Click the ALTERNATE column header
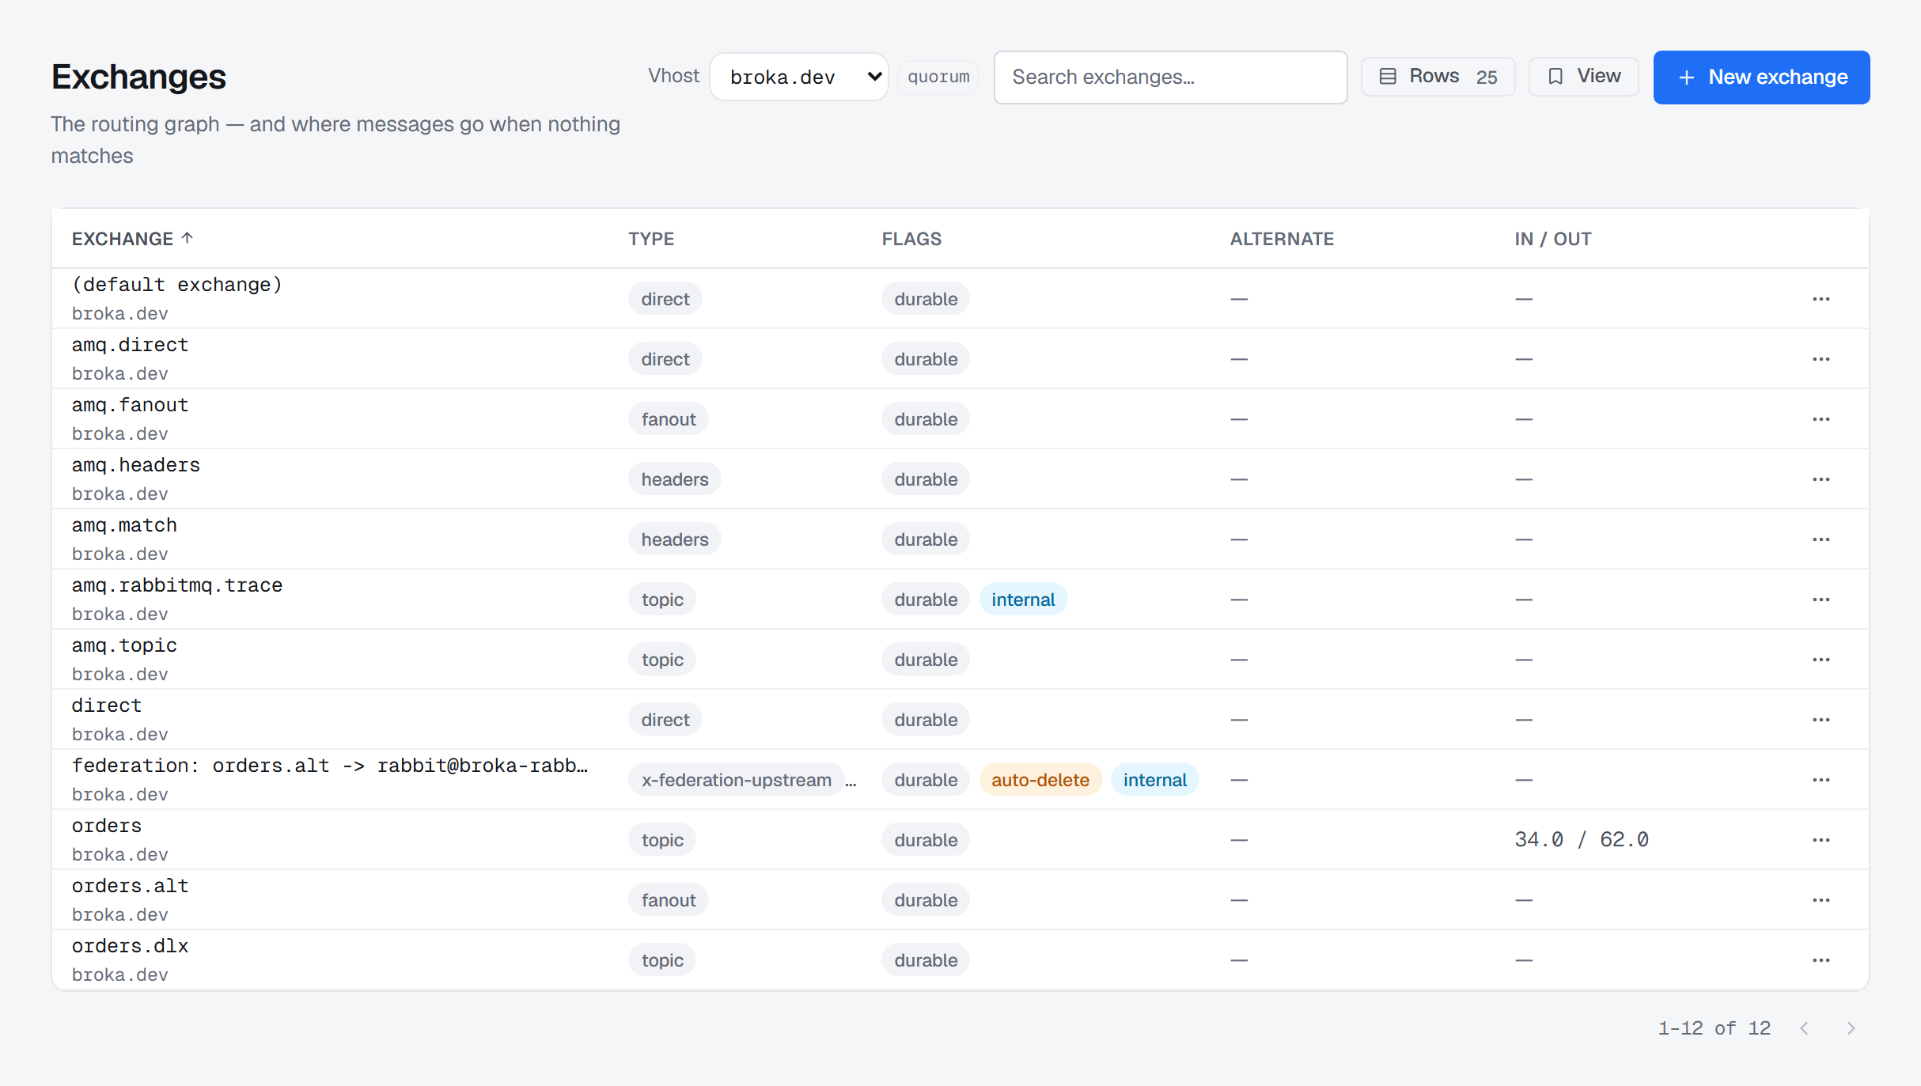 [1282, 239]
